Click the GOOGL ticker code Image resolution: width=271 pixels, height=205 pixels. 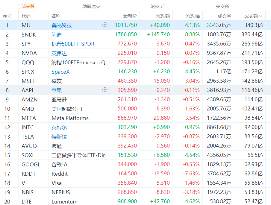click(x=31, y=164)
